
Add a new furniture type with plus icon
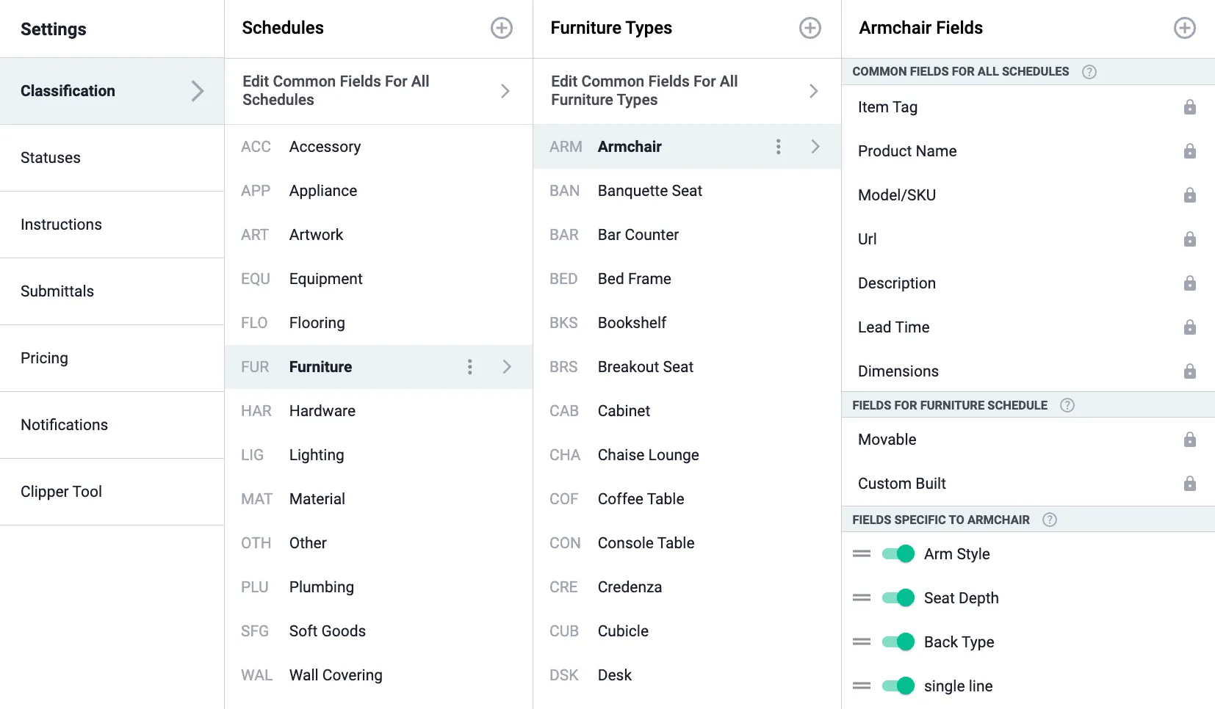[x=810, y=28]
